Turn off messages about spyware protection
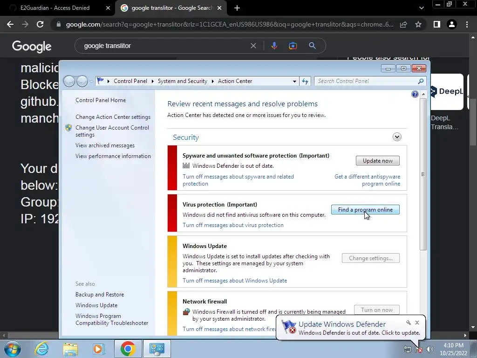The height and width of the screenshot is (358, 477). (x=238, y=180)
